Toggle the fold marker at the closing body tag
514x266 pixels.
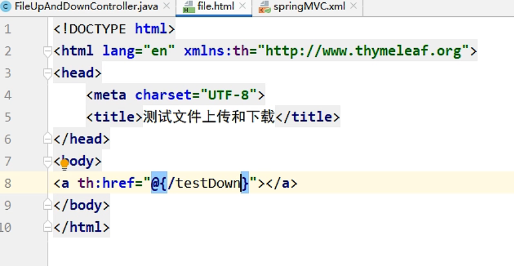48,205
